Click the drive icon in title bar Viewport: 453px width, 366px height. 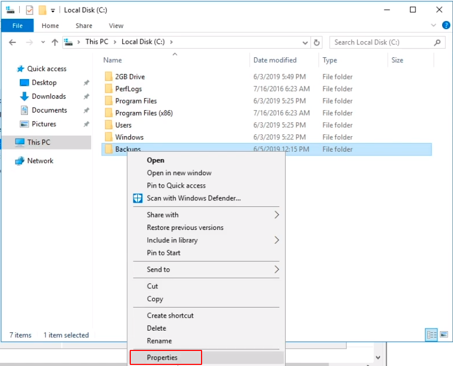10,10
